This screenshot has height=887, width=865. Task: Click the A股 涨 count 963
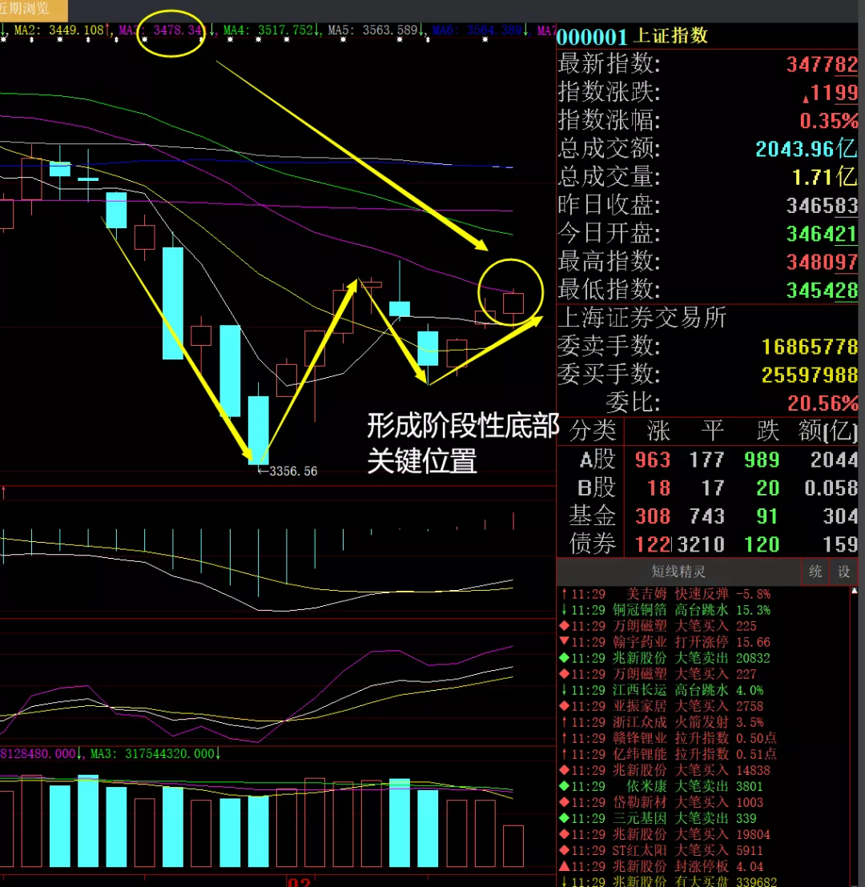pyautogui.click(x=653, y=460)
